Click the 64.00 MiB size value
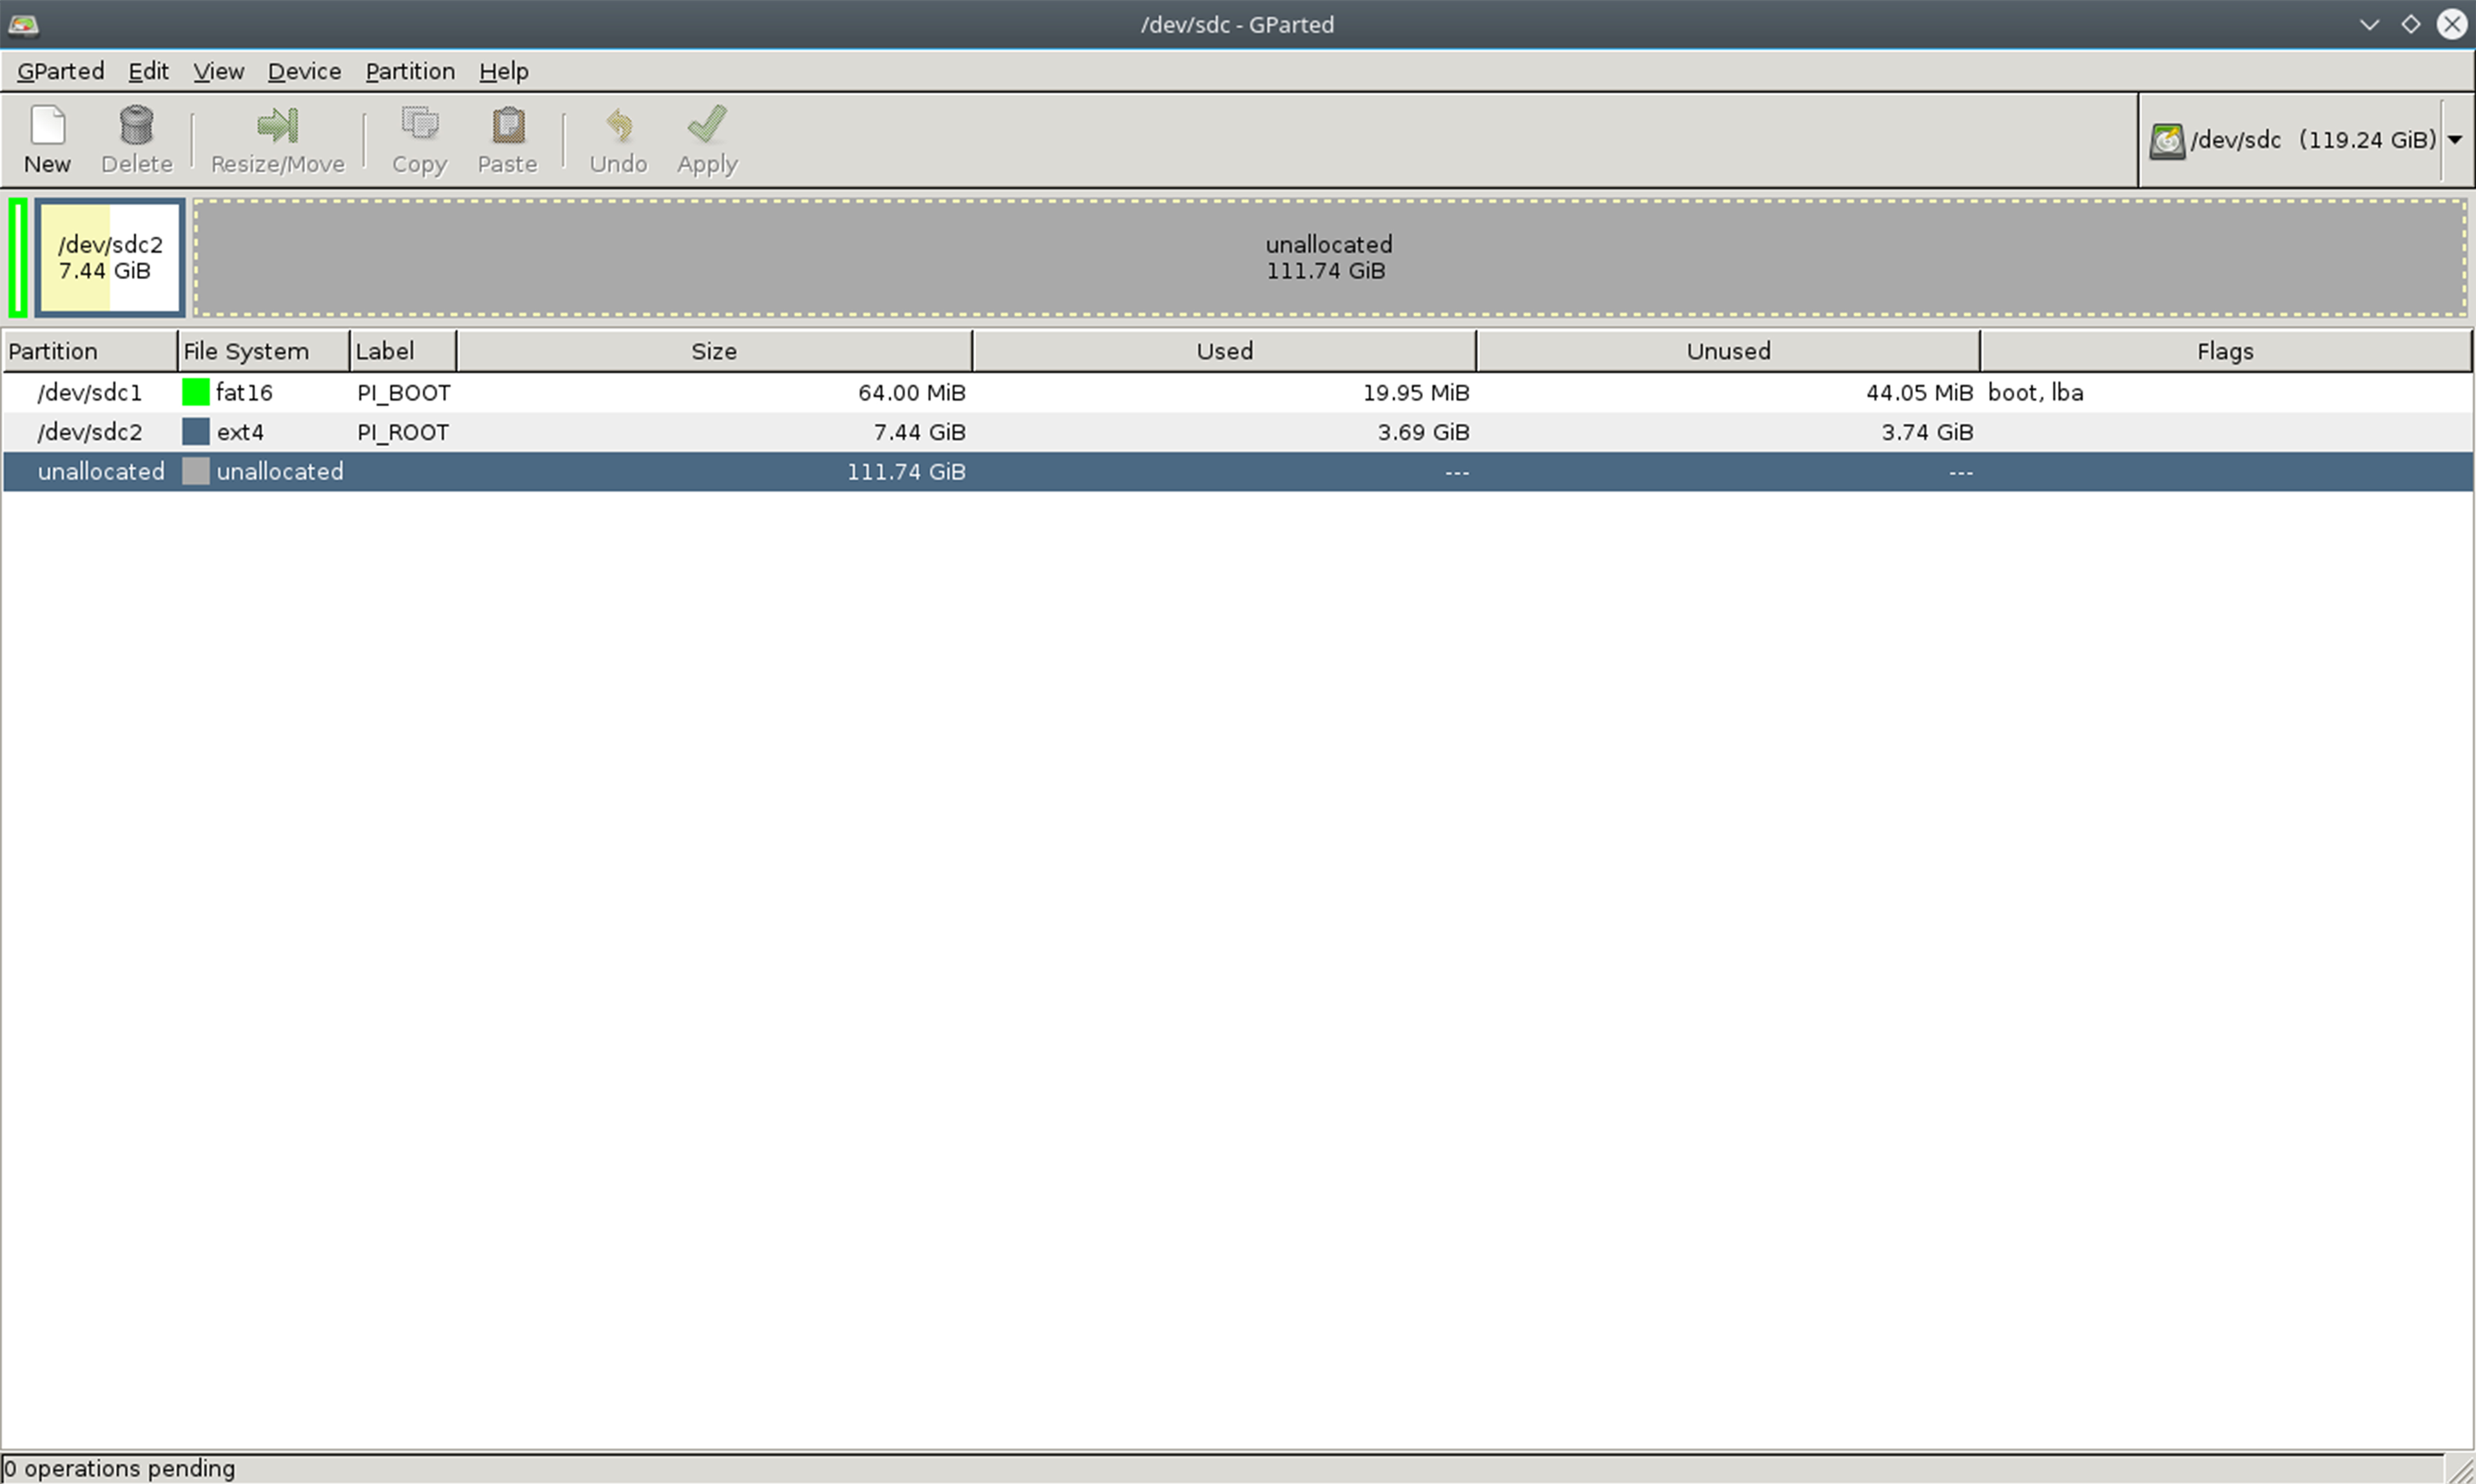The height and width of the screenshot is (1484, 2476). [911, 393]
